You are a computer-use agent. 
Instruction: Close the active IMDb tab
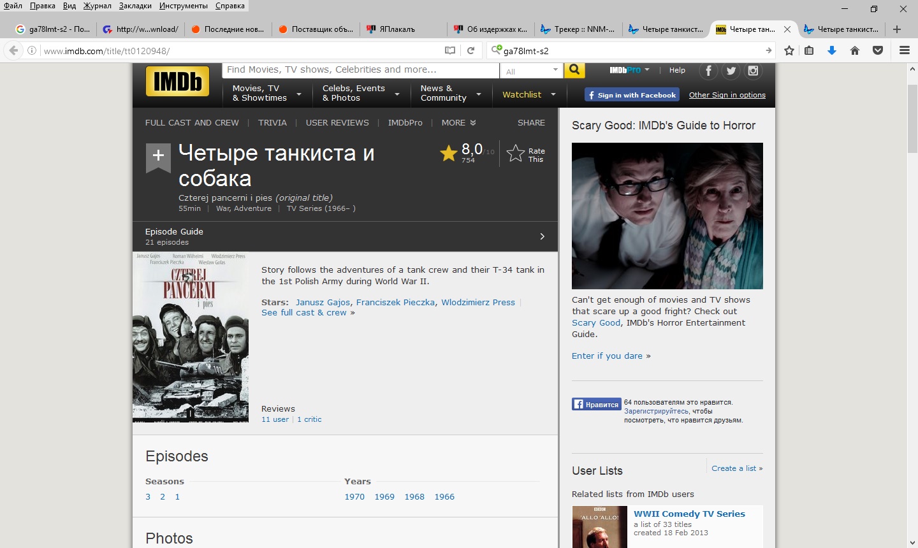coord(787,29)
